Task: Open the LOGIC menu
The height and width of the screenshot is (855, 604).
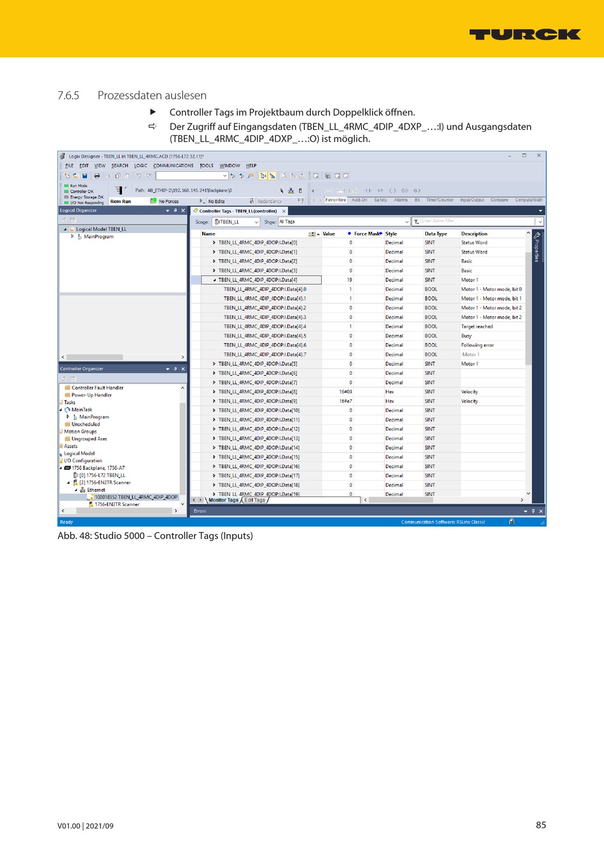Action: point(141,166)
